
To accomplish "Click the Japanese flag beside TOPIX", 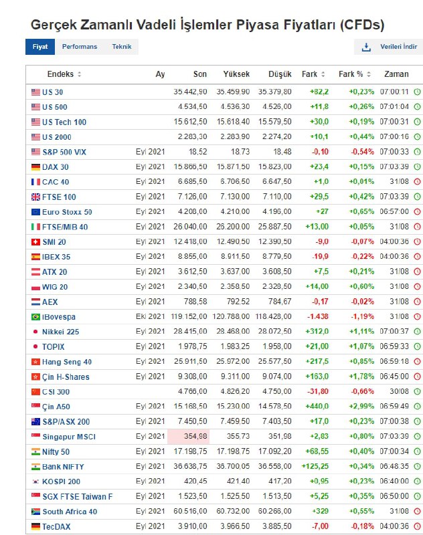I will click(x=35, y=346).
